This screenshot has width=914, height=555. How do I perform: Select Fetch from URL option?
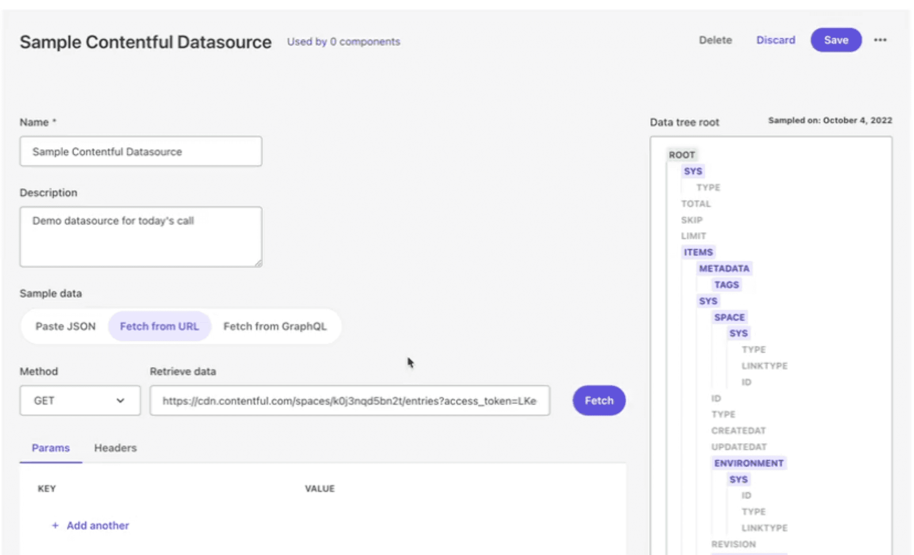[159, 326]
